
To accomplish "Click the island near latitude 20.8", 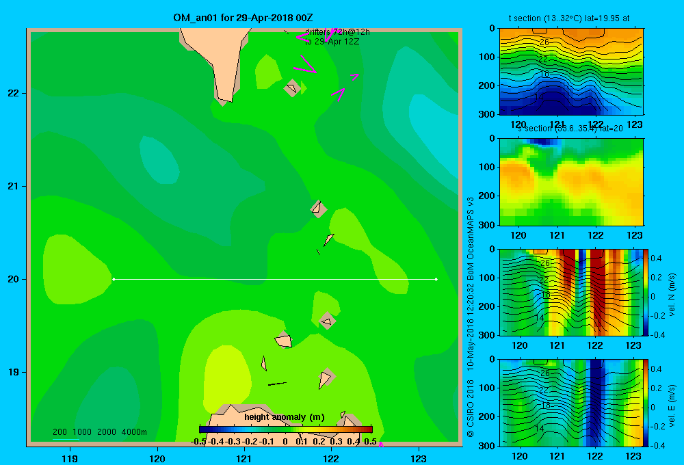I will (x=319, y=209).
